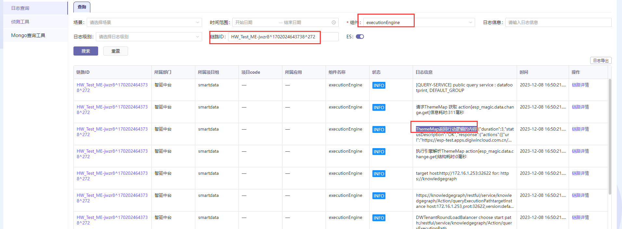This screenshot has width=622, height=229.
Task: Click the INFO badge in the QUERY-SERVICE row
Action: [x=379, y=85]
